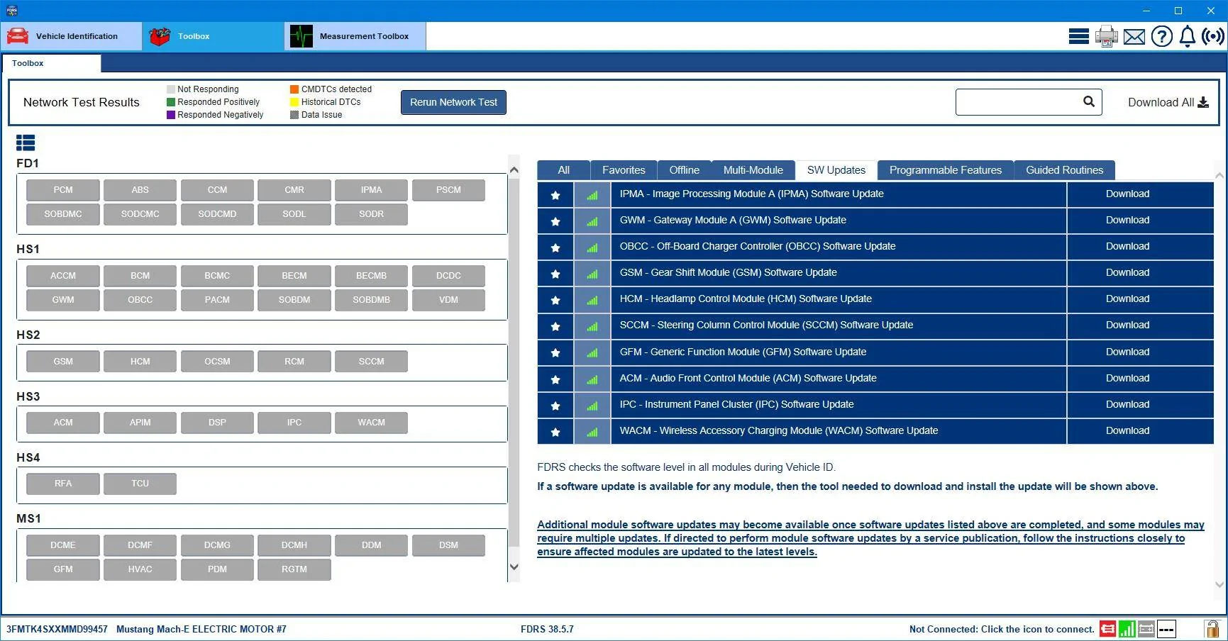Switch to the Favorites tab

pos(624,170)
